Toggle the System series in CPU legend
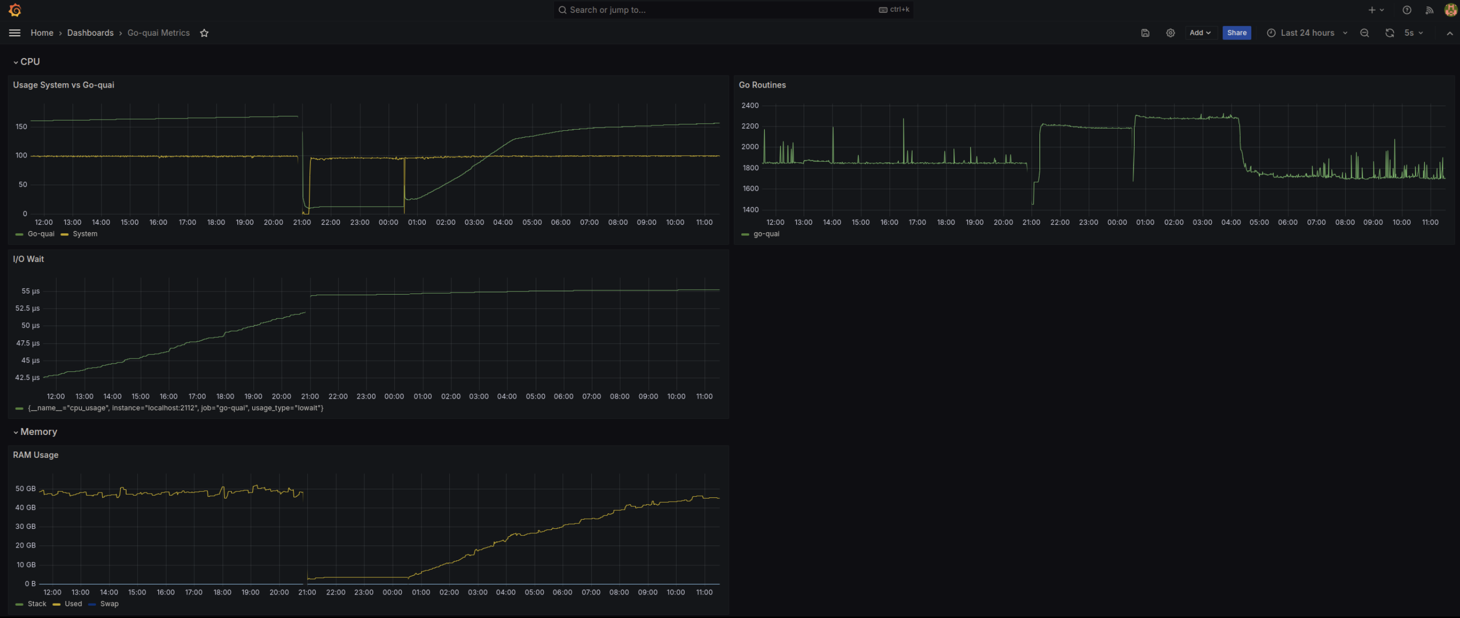The height and width of the screenshot is (618, 1460). pos(84,234)
